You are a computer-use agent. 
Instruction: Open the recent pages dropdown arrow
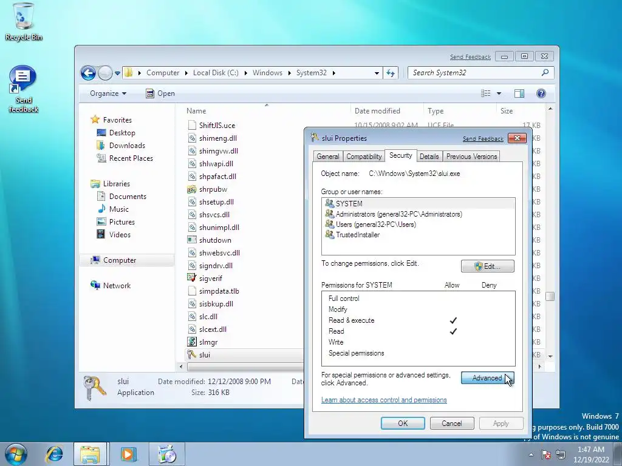click(117, 73)
